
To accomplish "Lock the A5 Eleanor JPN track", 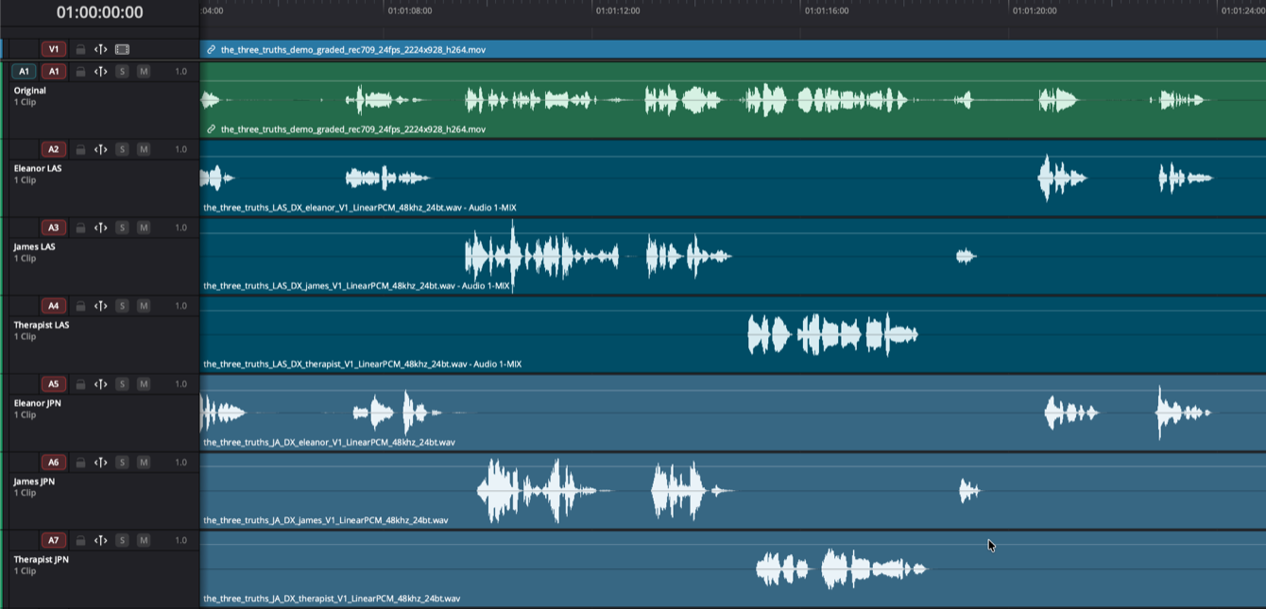I will (80, 384).
